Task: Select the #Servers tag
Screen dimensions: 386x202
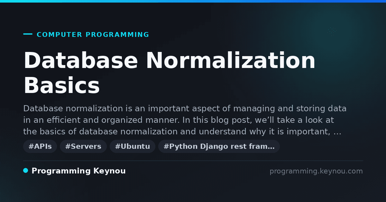Action: pyautogui.click(x=83, y=147)
